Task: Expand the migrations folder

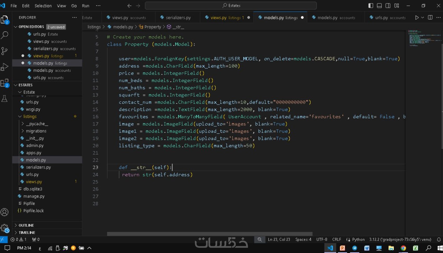Action: point(36,131)
